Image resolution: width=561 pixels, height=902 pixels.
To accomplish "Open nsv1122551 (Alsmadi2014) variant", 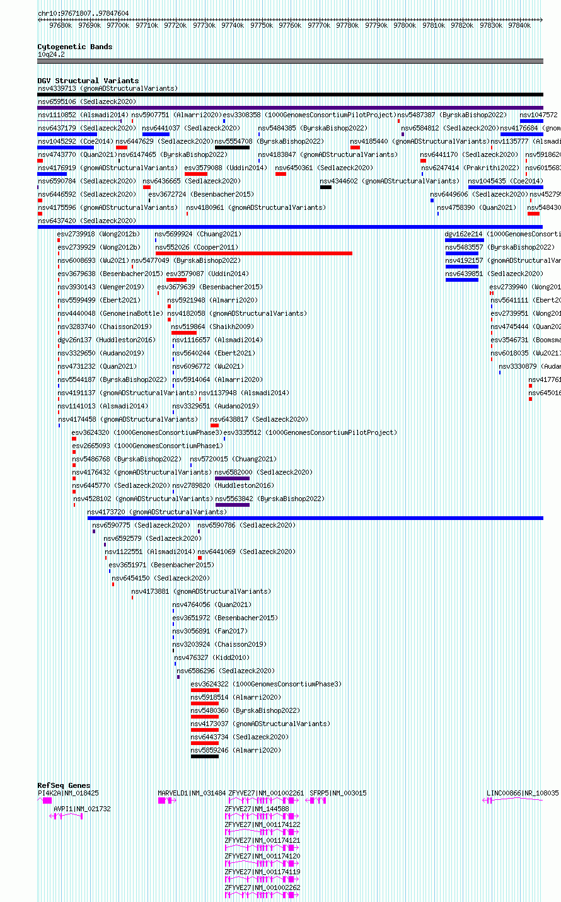I will click(150, 552).
